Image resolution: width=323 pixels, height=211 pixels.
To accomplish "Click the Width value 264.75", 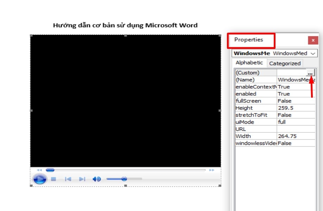I will (287, 136).
